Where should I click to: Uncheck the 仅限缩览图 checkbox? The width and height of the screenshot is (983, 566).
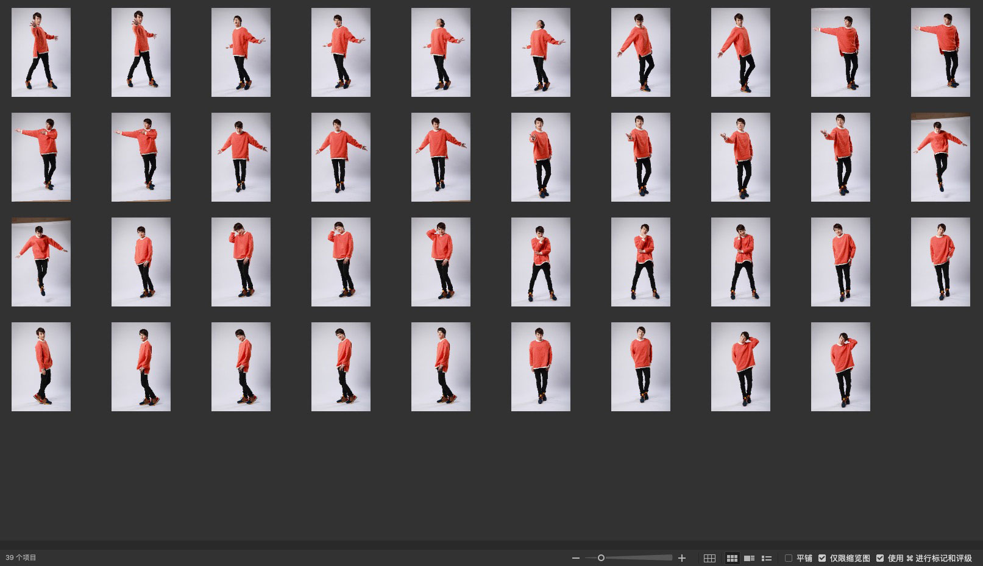click(x=822, y=558)
